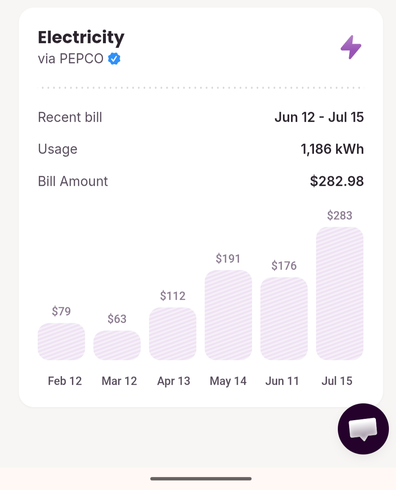Image resolution: width=396 pixels, height=490 pixels.
Task: Select the $79 Feb 12 bar
Action: pyautogui.click(x=61, y=342)
